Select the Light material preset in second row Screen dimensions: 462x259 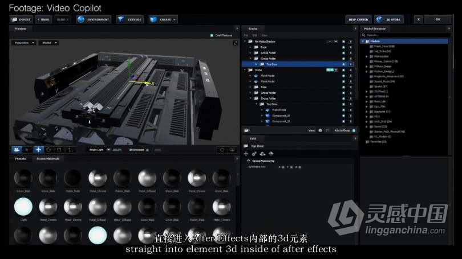(x=23, y=207)
